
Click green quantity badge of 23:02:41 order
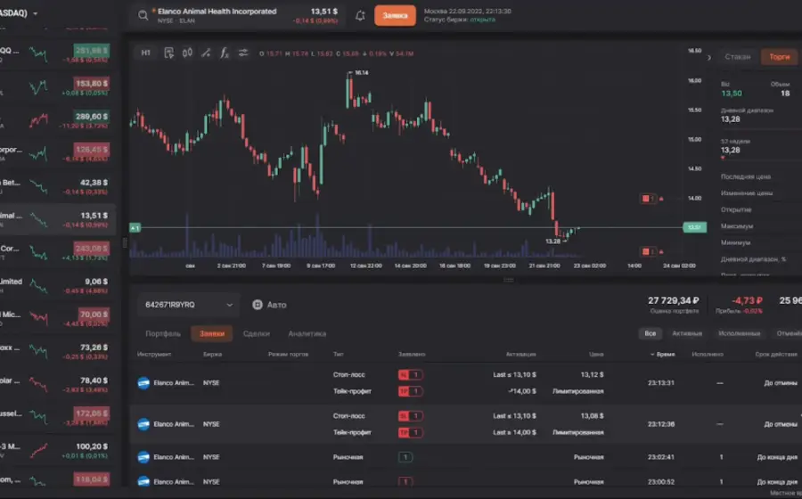click(x=405, y=457)
